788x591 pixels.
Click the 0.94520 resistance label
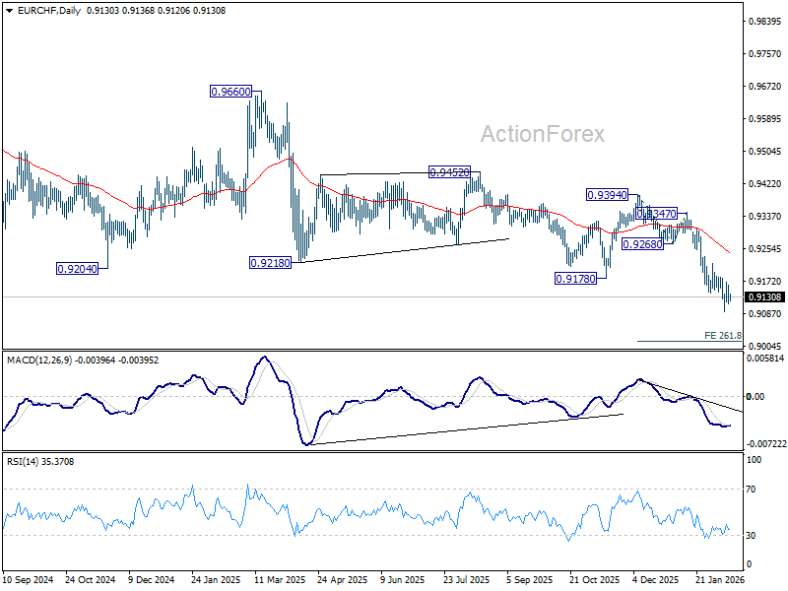pos(449,172)
